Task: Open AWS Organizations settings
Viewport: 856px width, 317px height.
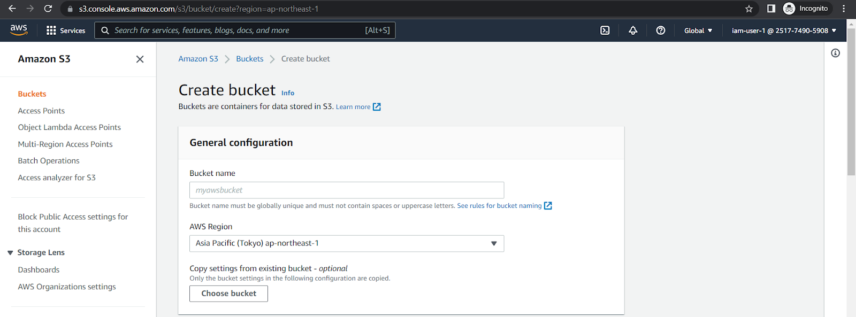Action: tap(67, 287)
